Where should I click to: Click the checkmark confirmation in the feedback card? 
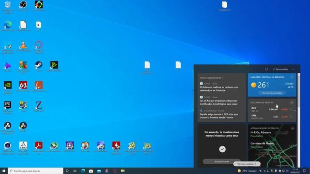[x=222, y=149]
